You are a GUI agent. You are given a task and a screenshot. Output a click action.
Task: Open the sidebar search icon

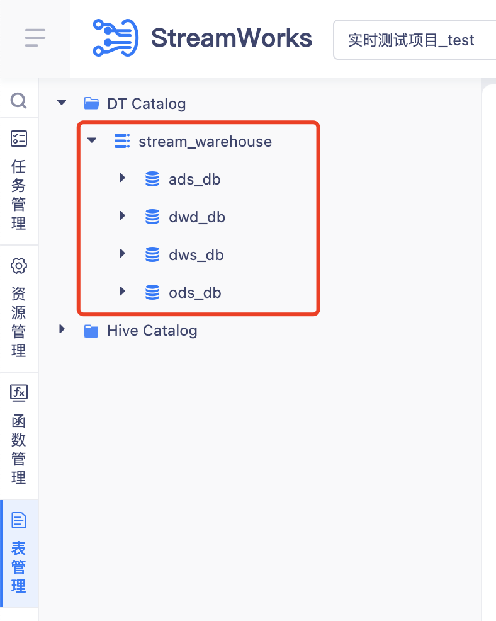(x=19, y=101)
